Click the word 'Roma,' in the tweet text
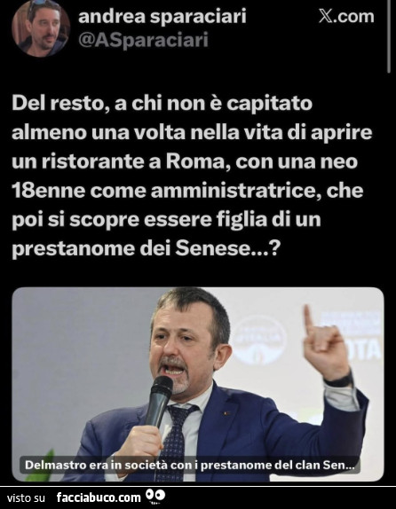This screenshot has height=509, width=396. point(195,161)
